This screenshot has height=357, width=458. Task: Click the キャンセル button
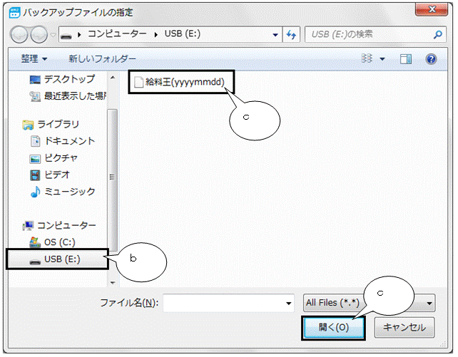(x=404, y=328)
